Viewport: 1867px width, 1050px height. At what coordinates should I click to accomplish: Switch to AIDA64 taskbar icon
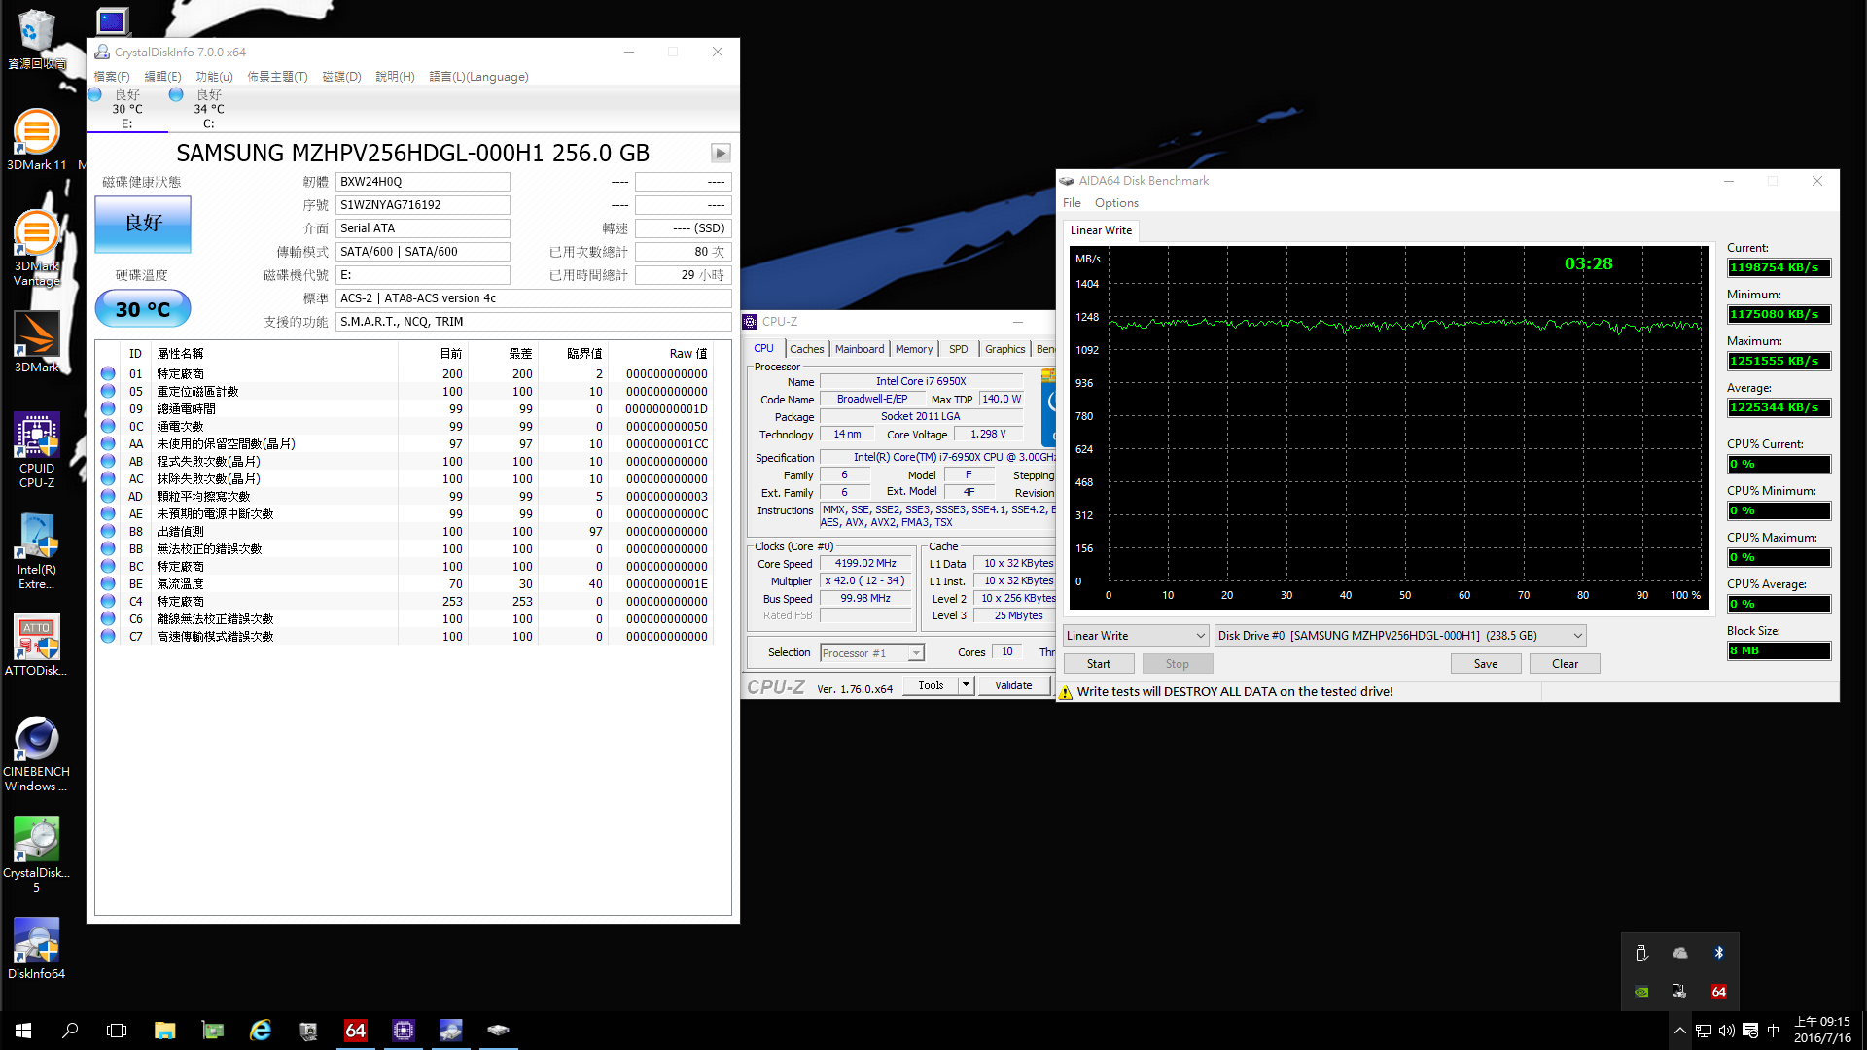click(x=355, y=1031)
